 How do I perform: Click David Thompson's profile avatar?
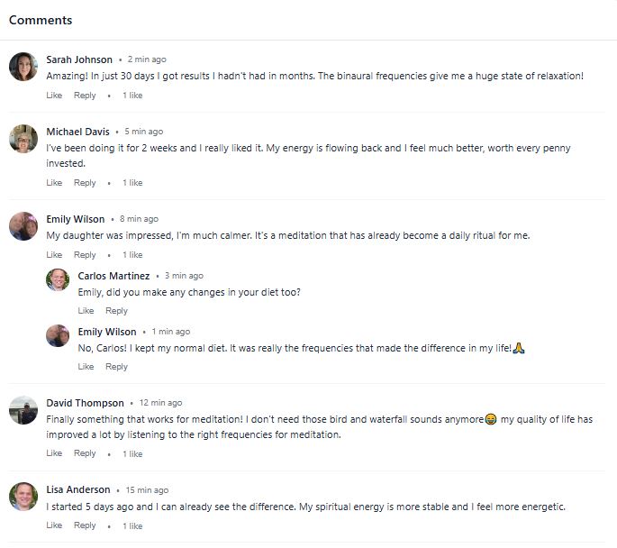point(23,410)
